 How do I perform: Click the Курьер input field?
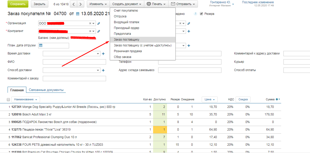point(297,62)
